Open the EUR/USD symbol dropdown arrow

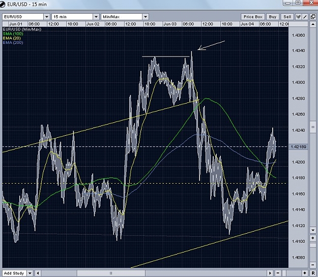[x=47, y=17]
